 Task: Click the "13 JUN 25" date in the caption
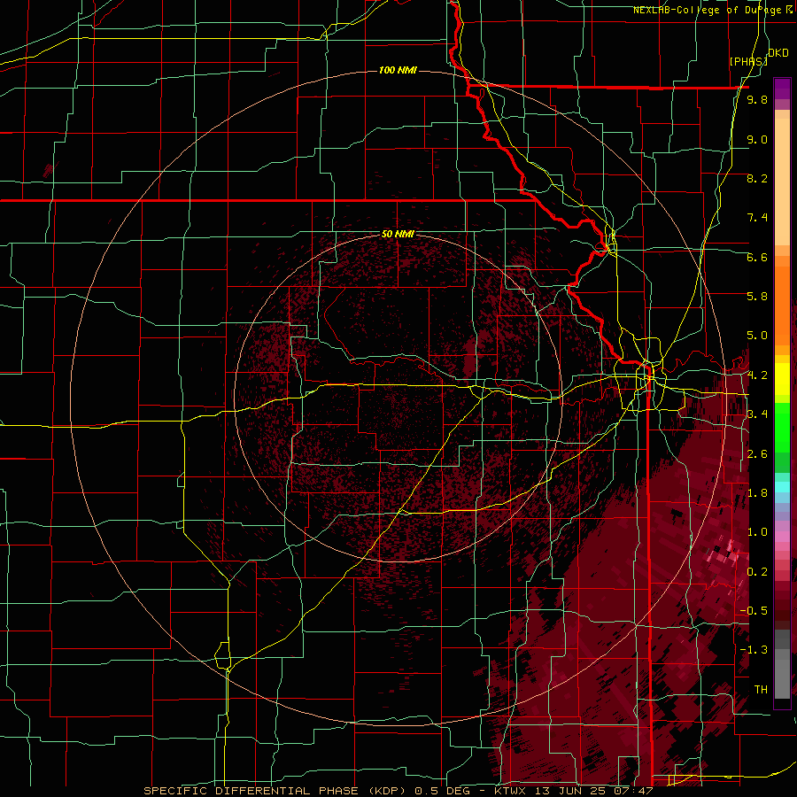[x=571, y=791]
